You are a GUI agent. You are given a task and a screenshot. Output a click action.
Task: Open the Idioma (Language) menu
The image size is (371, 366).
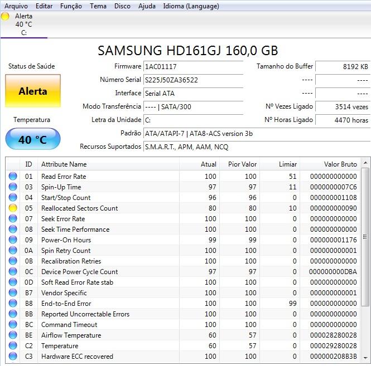(x=191, y=6)
